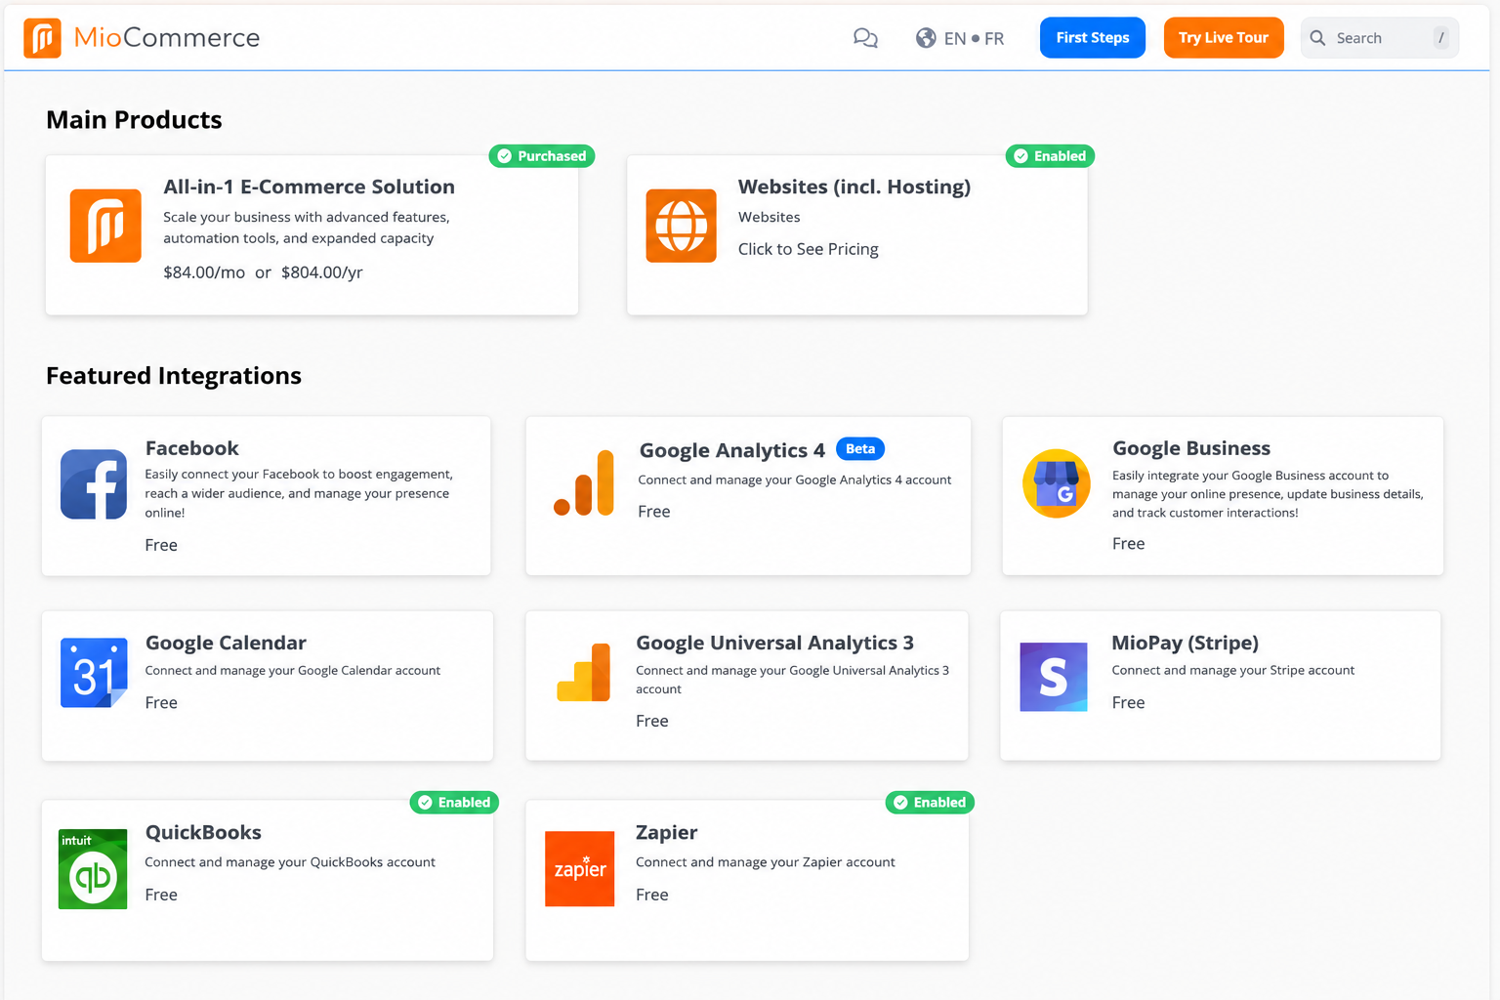This screenshot has width=1500, height=1000.
Task: Click the Zapier integration icon
Action: coord(580,869)
